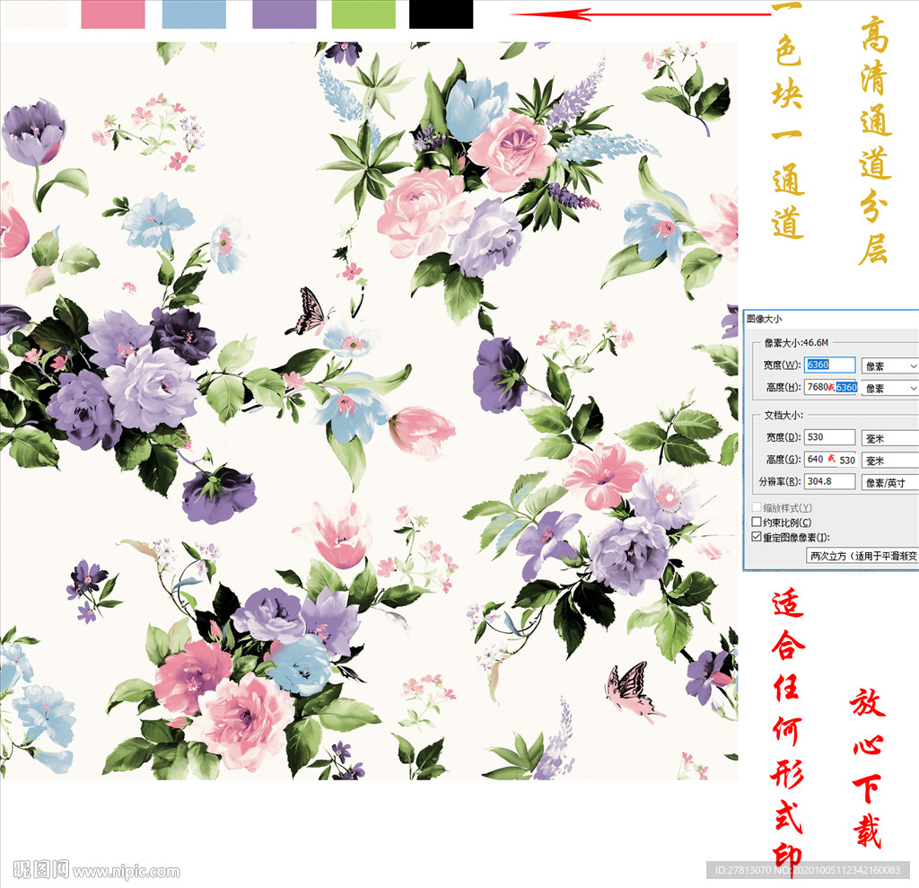Open the resolution 像素/英寸 unit dropdown
This screenshot has width=919, height=888.
pos(889,482)
